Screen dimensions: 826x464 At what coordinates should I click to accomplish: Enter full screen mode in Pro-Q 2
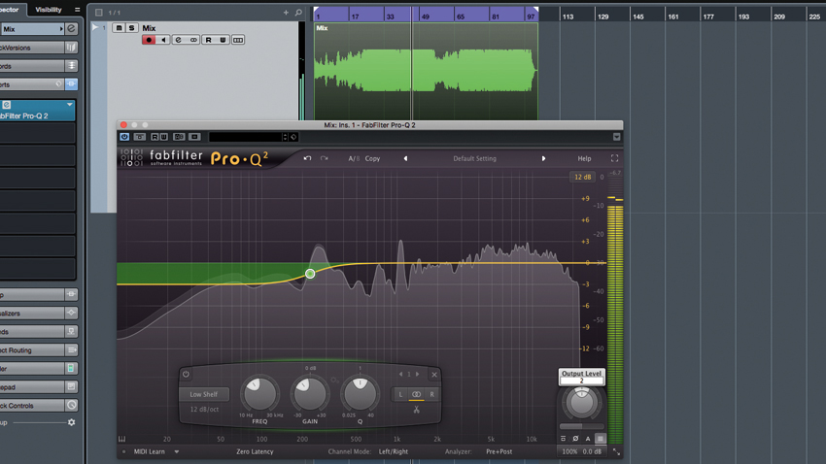(x=614, y=158)
